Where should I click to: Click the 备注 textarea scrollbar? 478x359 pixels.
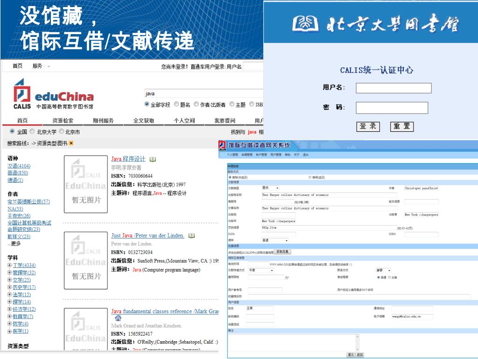tap(357, 343)
